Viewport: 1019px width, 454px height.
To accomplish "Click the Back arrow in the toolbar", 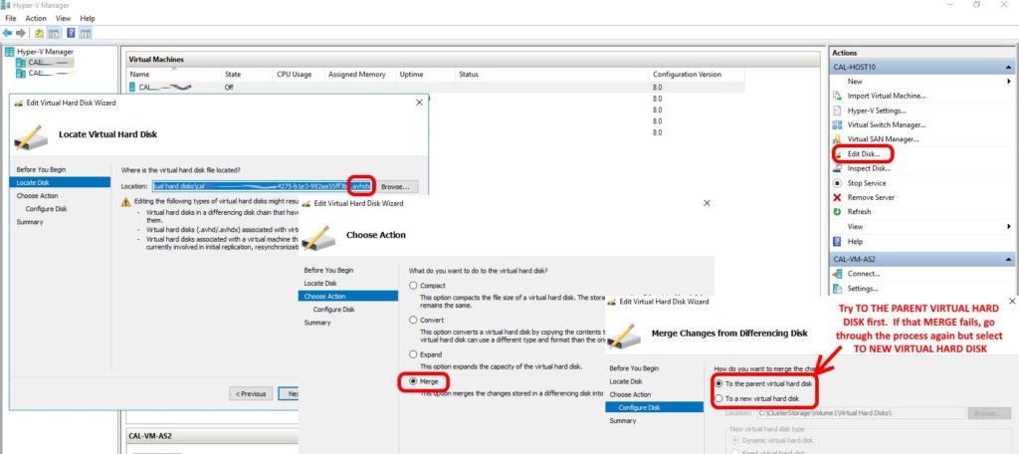I will point(8,33).
